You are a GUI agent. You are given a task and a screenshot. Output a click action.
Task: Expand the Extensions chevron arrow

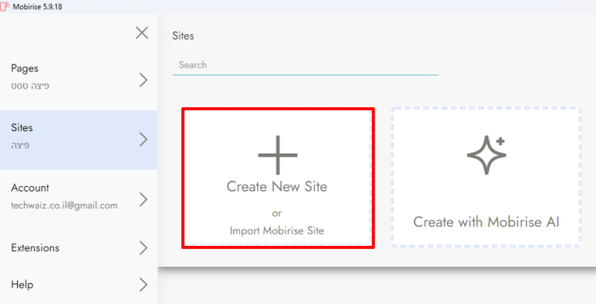tap(143, 248)
